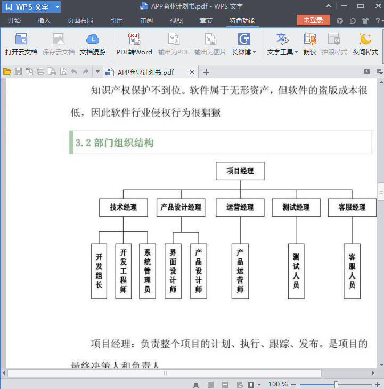Viewport: 384px width, 389px height.
Task: Click the vertical scrollbar thumb
Action: coord(381,191)
